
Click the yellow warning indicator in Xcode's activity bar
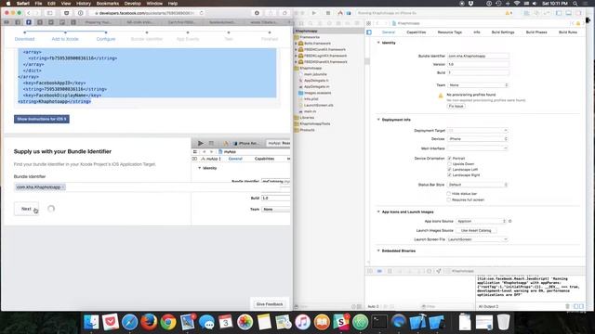coord(509,13)
